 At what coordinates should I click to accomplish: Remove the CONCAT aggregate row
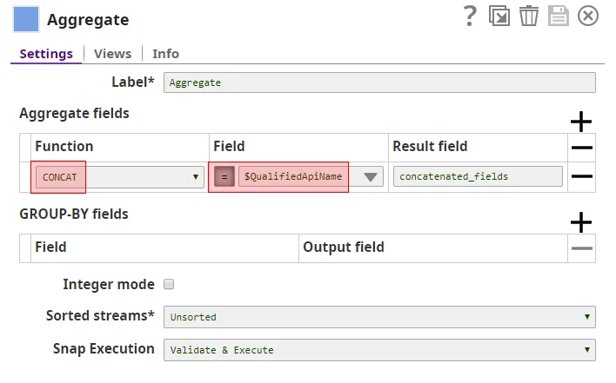tap(582, 177)
